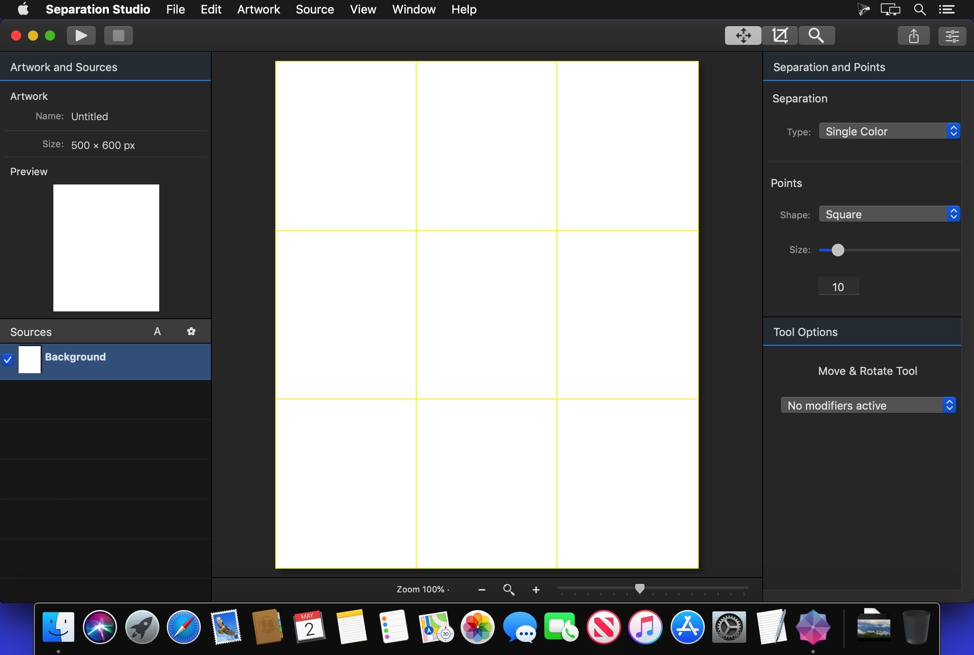The height and width of the screenshot is (655, 974).
Task: Open the Artwork menu
Action: (x=258, y=9)
